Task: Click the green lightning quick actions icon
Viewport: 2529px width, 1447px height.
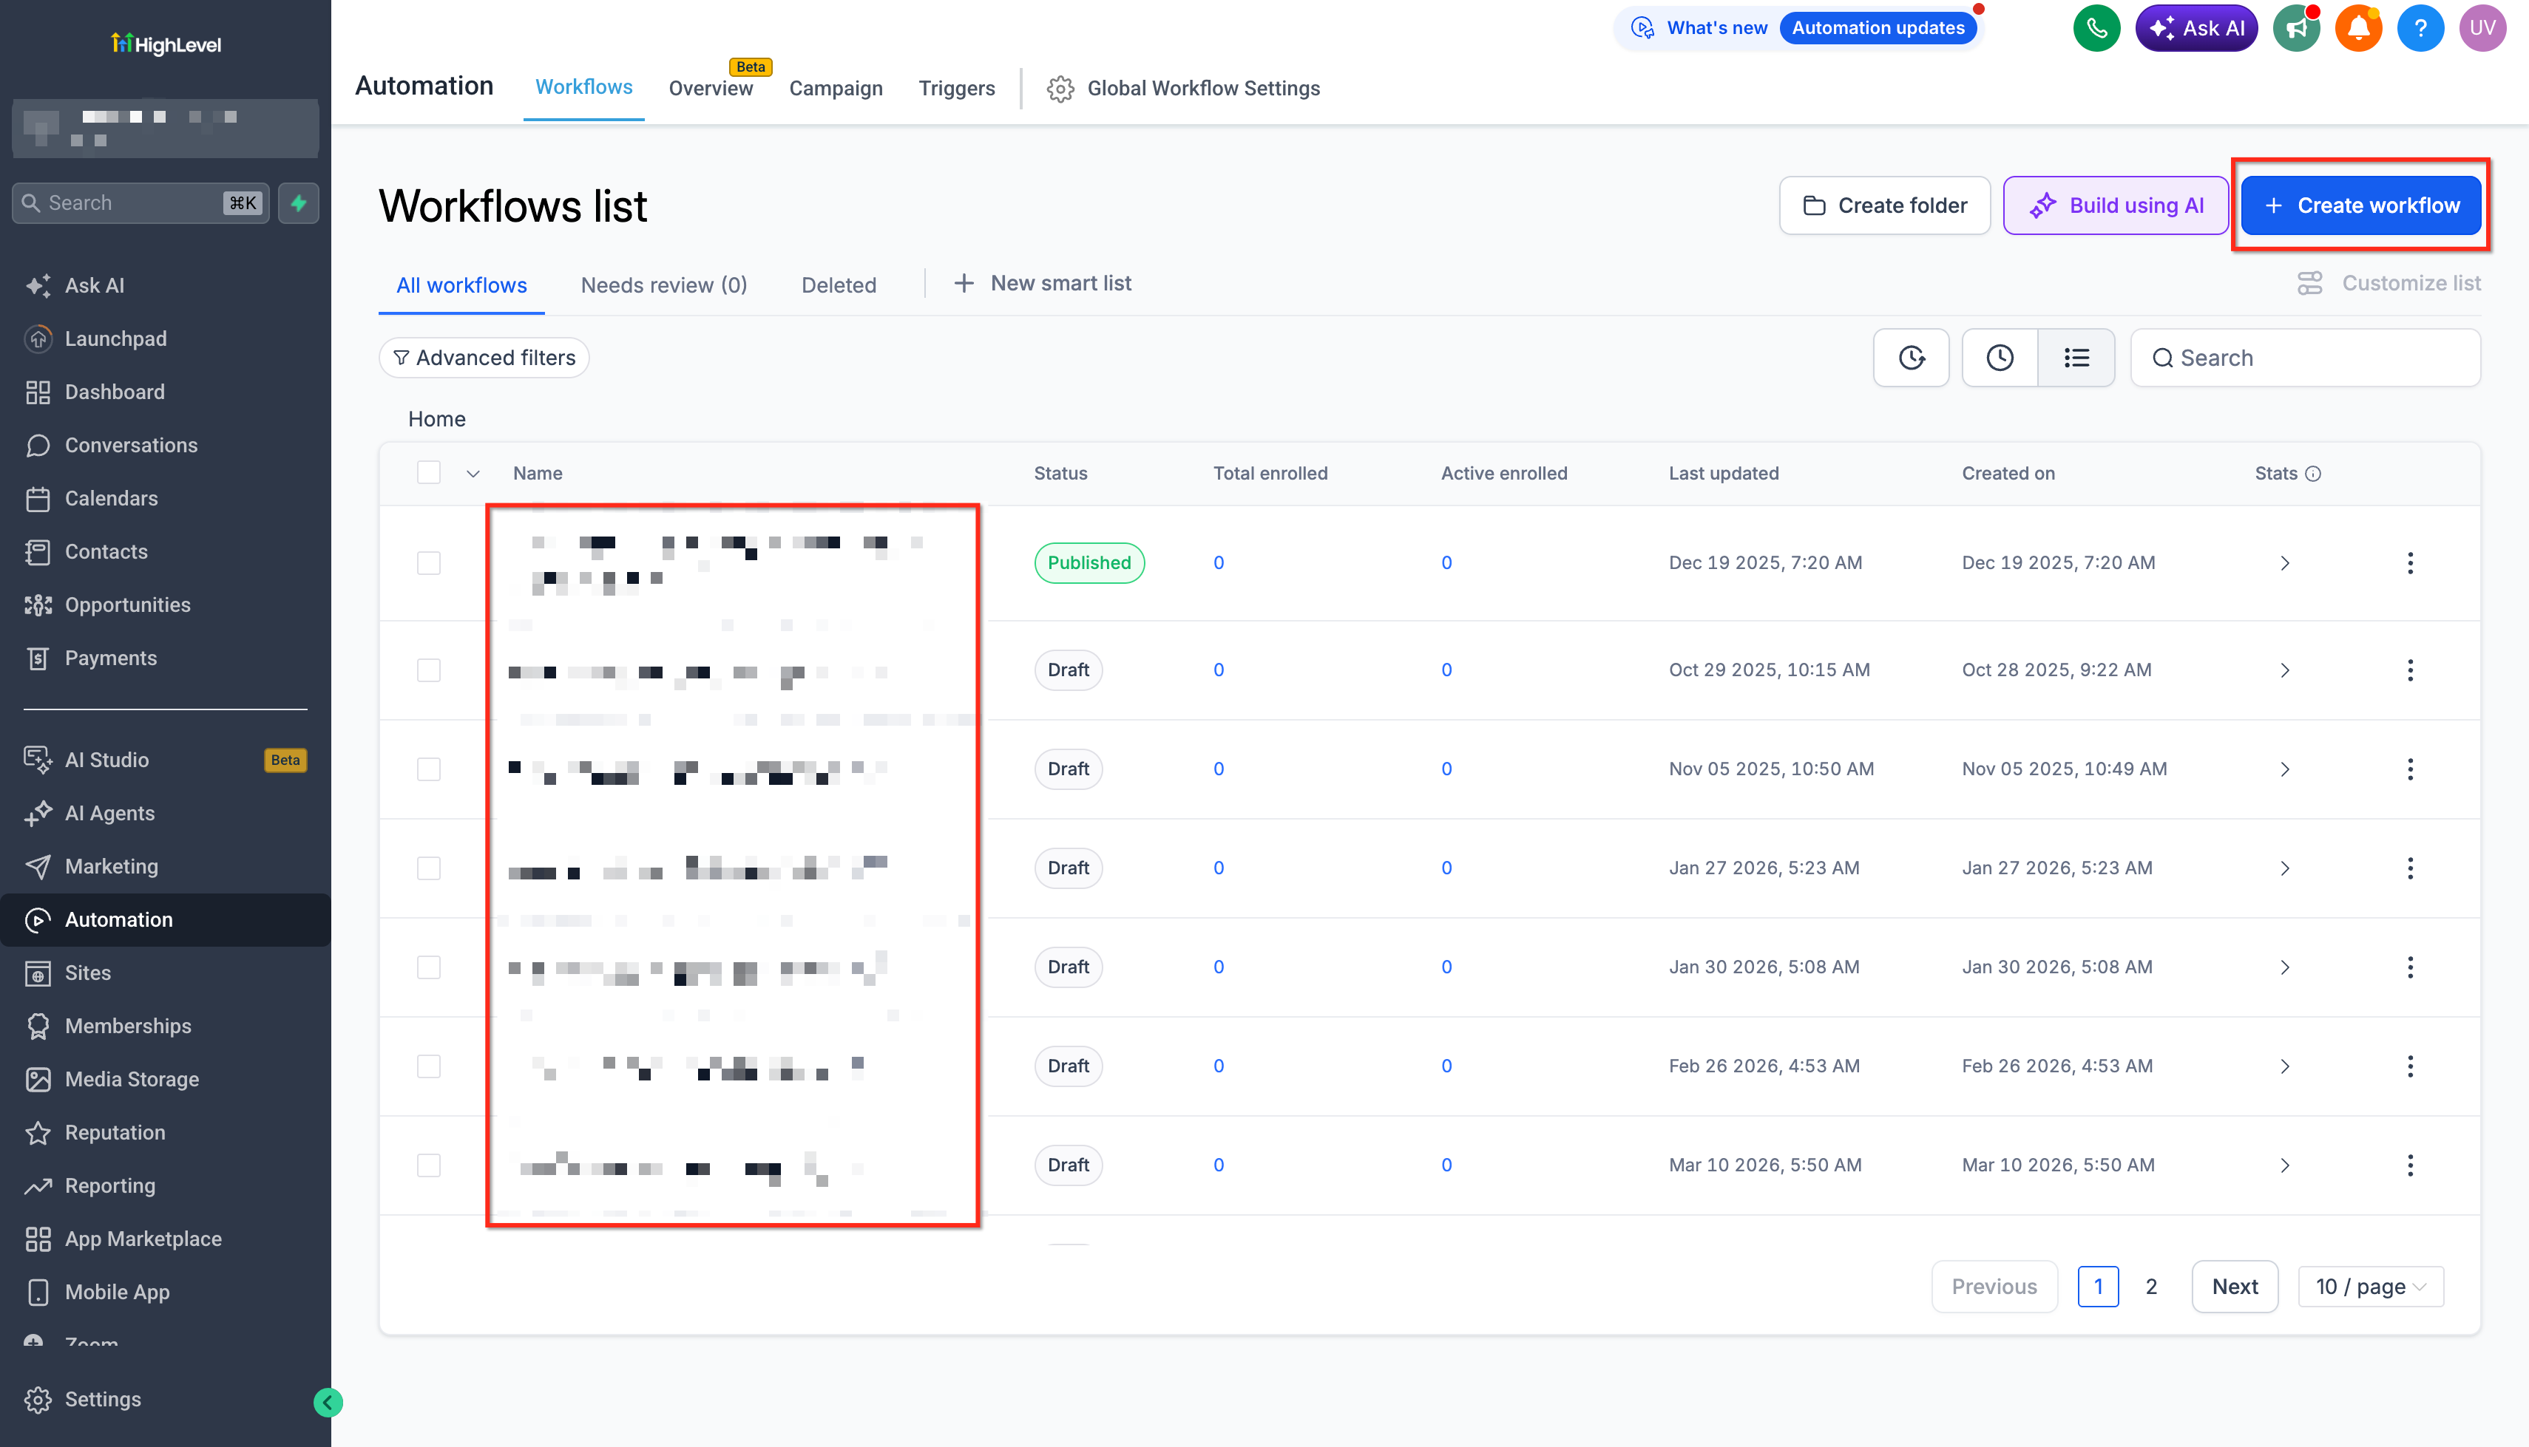Action: 298,202
